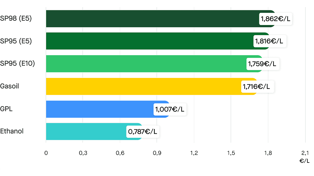Click the Gasoil category label
314x176 pixels.
[x=10, y=86]
